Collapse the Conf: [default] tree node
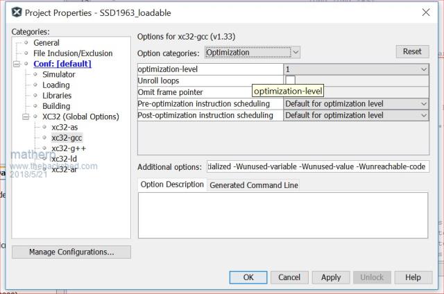 (17, 64)
